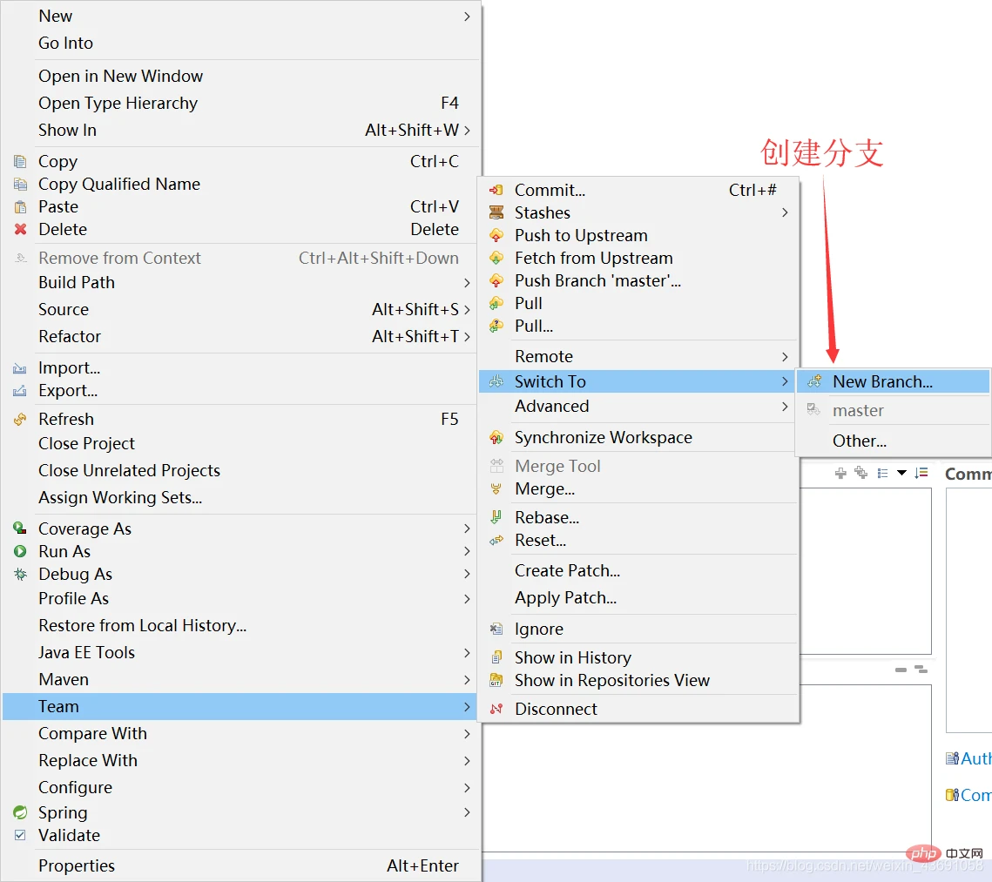Image resolution: width=992 pixels, height=882 pixels.
Task: Click the Disconnect icon
Action: (x=496, y=709)
